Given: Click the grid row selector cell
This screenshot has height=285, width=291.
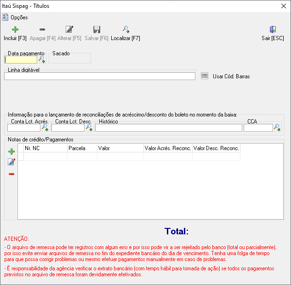Looking at the screenshot, I should (21, 157).
